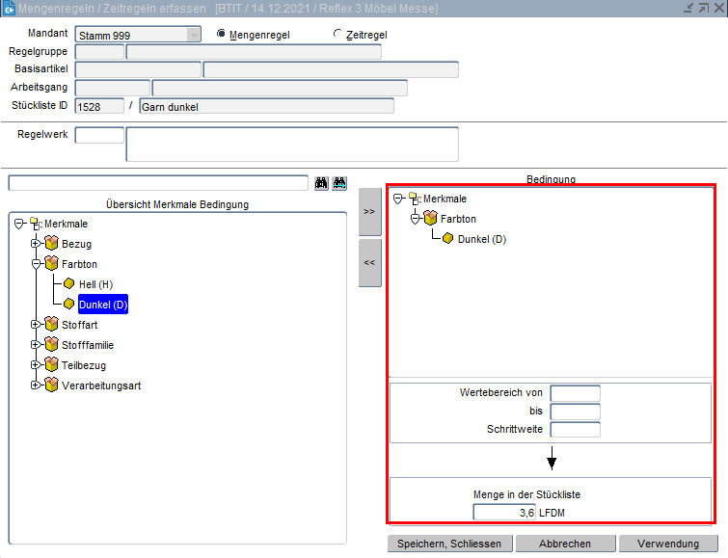This screenshot has height=558, width=728.
Task: Select Dunkel (D) in the Bedingung tree
Action: 481,239
